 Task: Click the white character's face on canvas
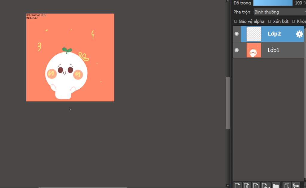pos(66,71)
